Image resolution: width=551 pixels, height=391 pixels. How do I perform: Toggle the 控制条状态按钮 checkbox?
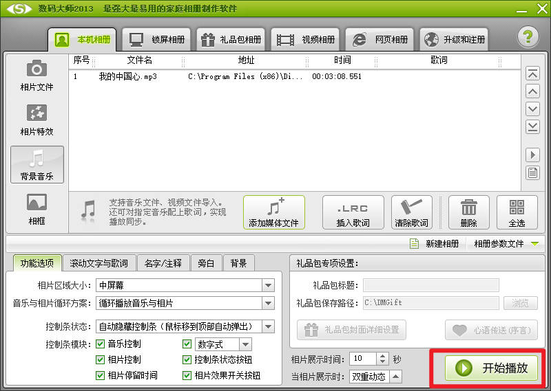point(187,359)
